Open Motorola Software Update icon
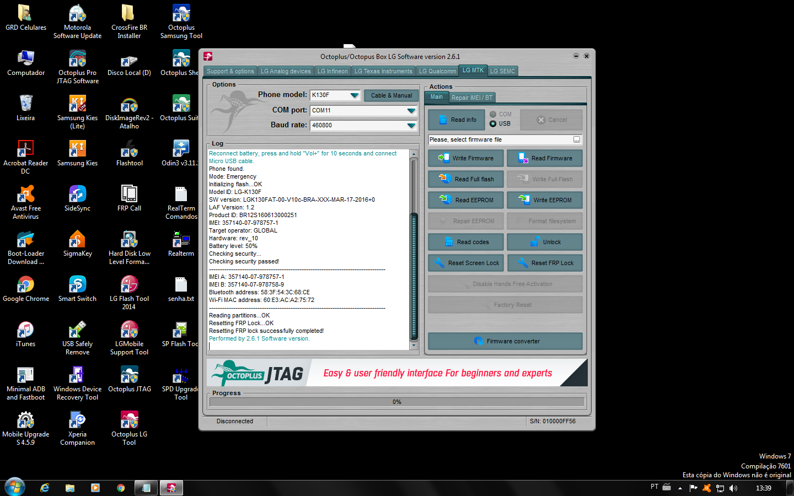This screenshot has width=794, height=496. [77, 22]
